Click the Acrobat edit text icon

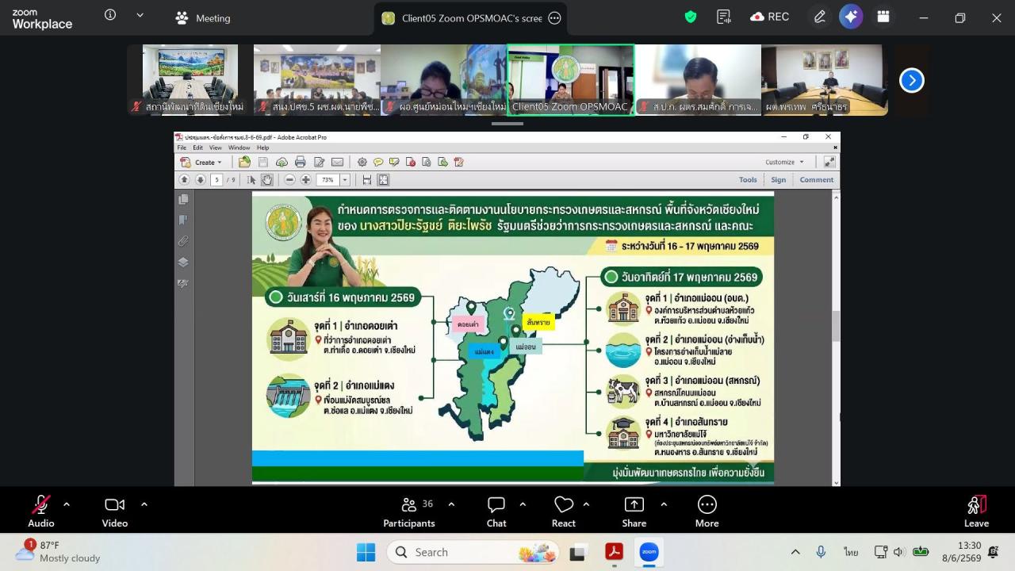coord(319,162)
